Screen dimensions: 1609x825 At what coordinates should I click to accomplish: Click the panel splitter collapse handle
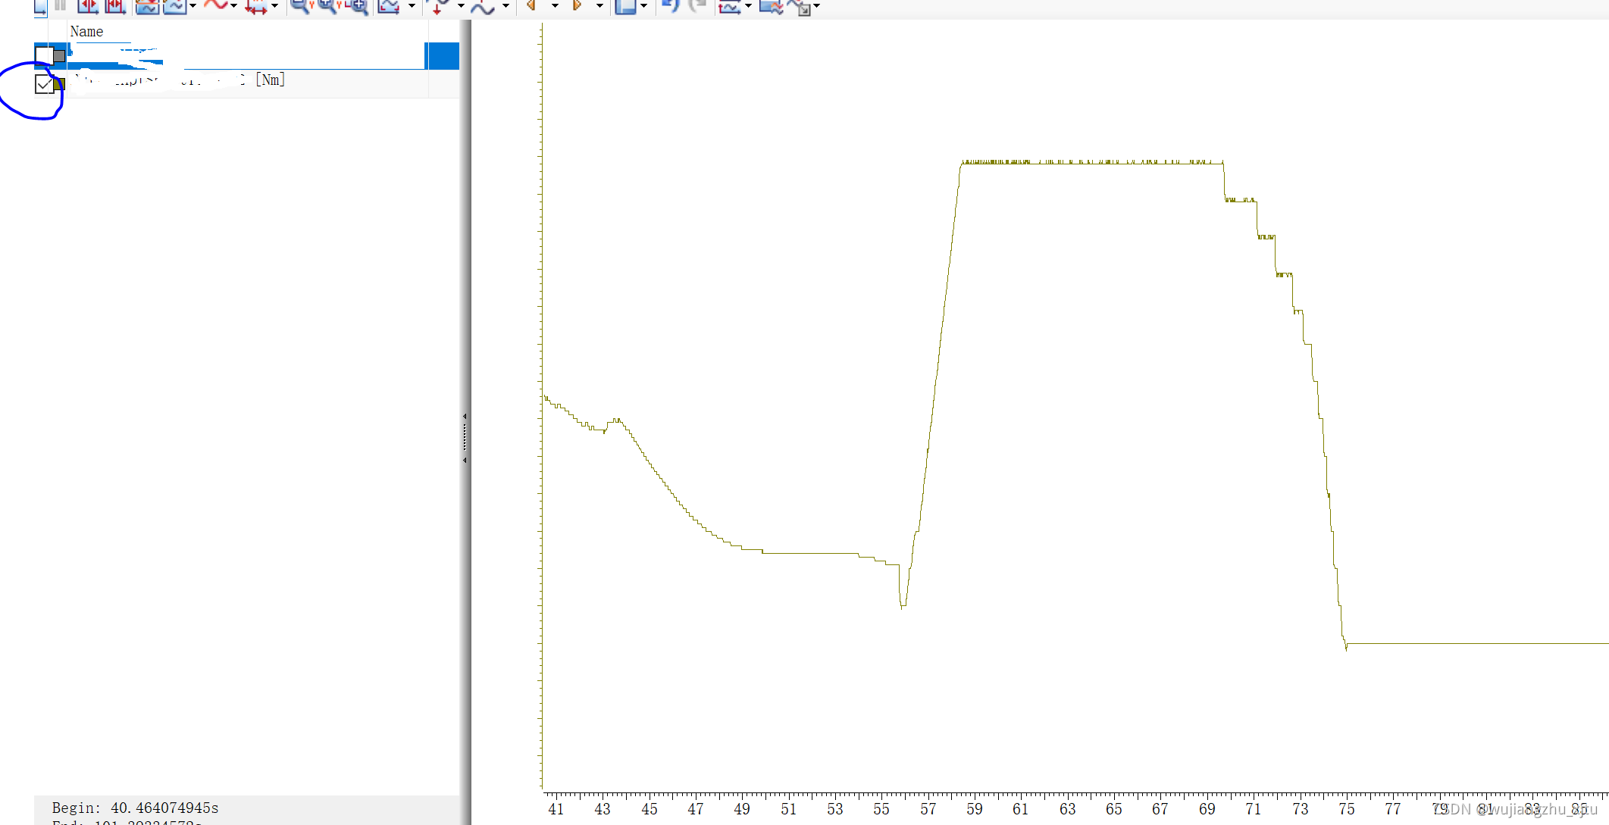coord(465,438)
